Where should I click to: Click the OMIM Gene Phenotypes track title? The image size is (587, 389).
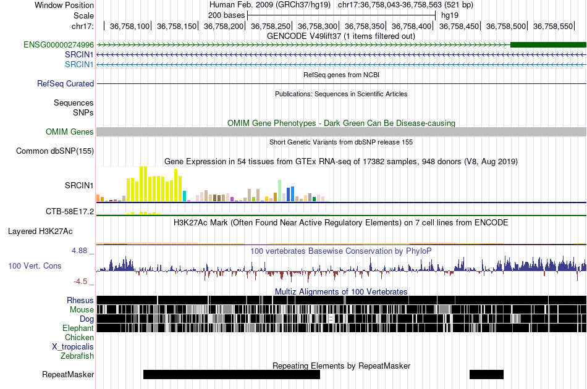point(341,123)
